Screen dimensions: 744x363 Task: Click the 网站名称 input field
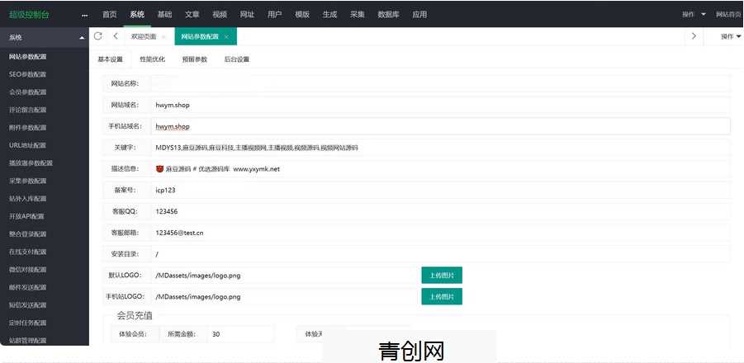click(440, 83)
